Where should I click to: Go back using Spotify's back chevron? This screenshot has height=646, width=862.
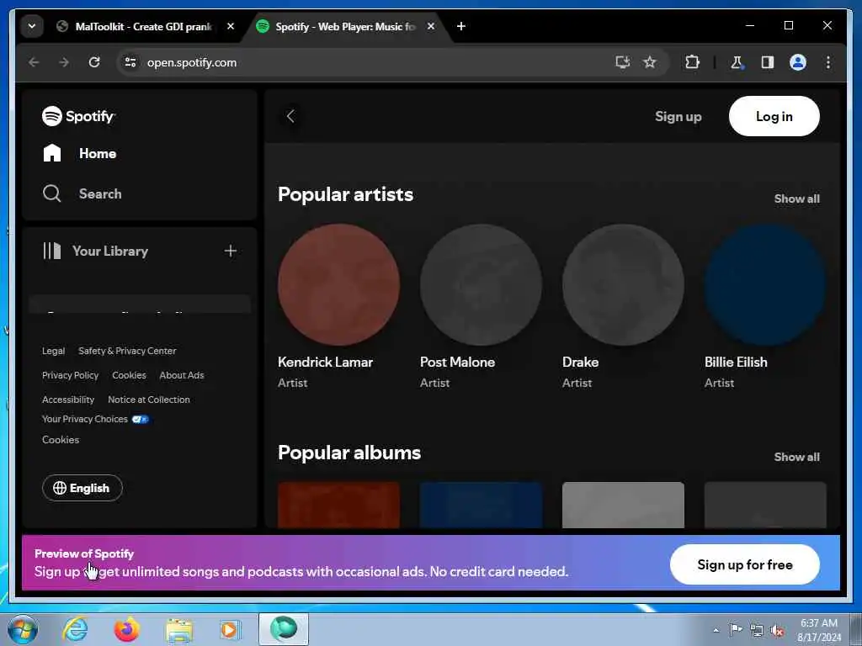tap(290, 116)
